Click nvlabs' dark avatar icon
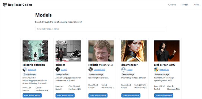The image size is (202, 99). 58,69
